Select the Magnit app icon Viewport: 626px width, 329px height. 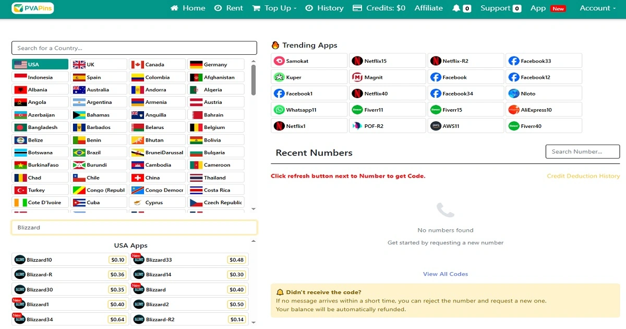(x=357, y=77)
